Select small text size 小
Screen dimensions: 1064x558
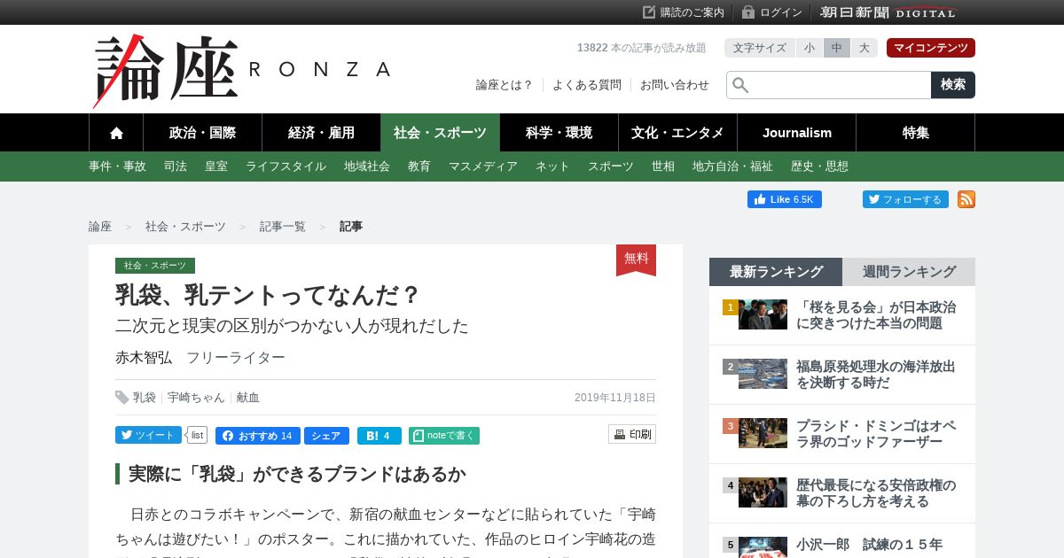tap(810, 48)
